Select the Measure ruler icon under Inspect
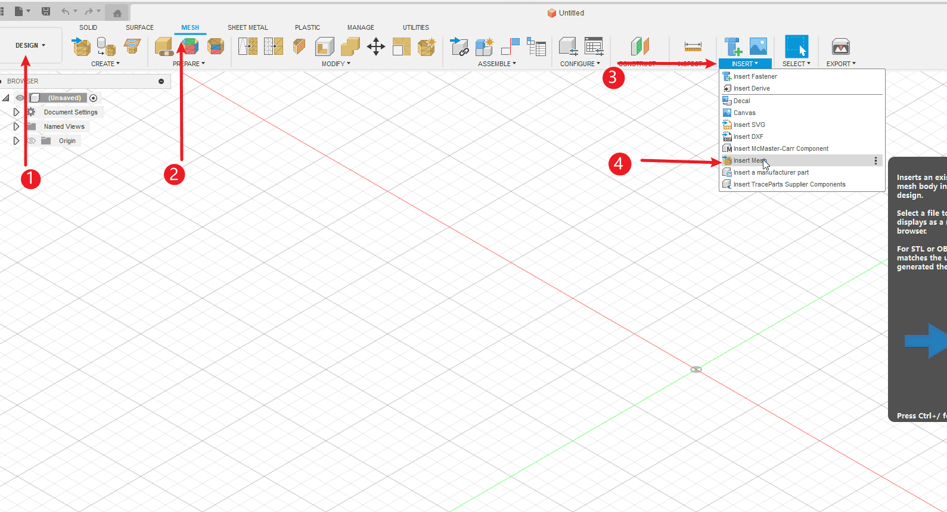 coord(693,46)
